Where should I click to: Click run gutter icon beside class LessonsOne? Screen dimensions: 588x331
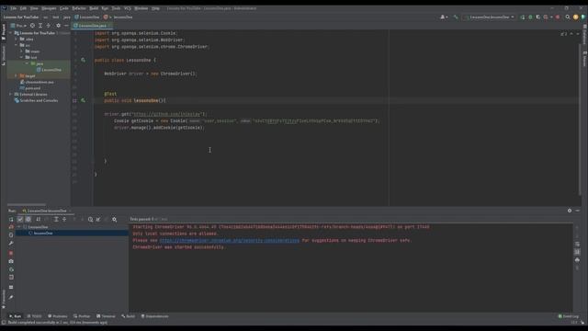tap(83, 60)
